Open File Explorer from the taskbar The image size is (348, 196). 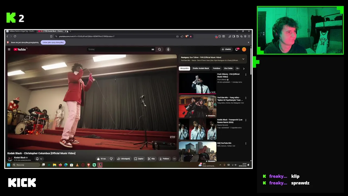point(55,165)
